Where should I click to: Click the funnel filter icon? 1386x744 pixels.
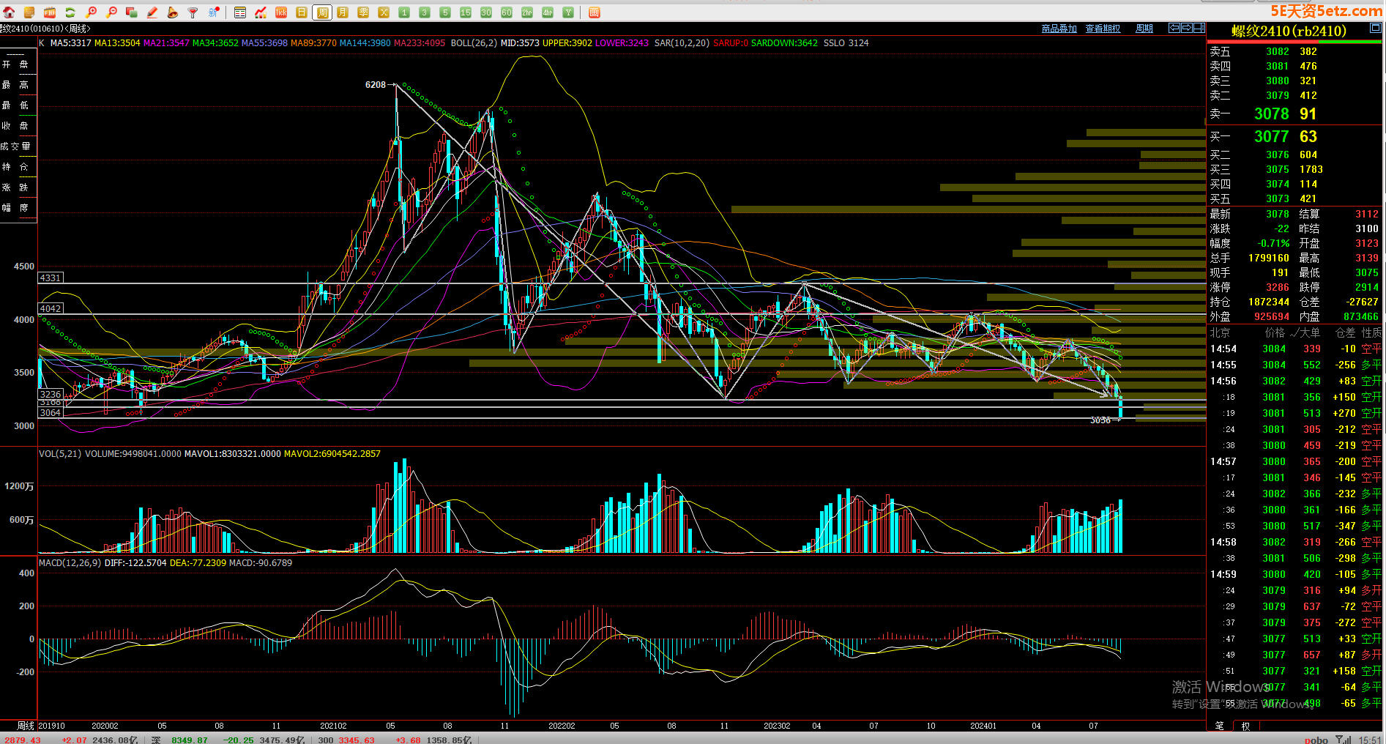(193, 12)
